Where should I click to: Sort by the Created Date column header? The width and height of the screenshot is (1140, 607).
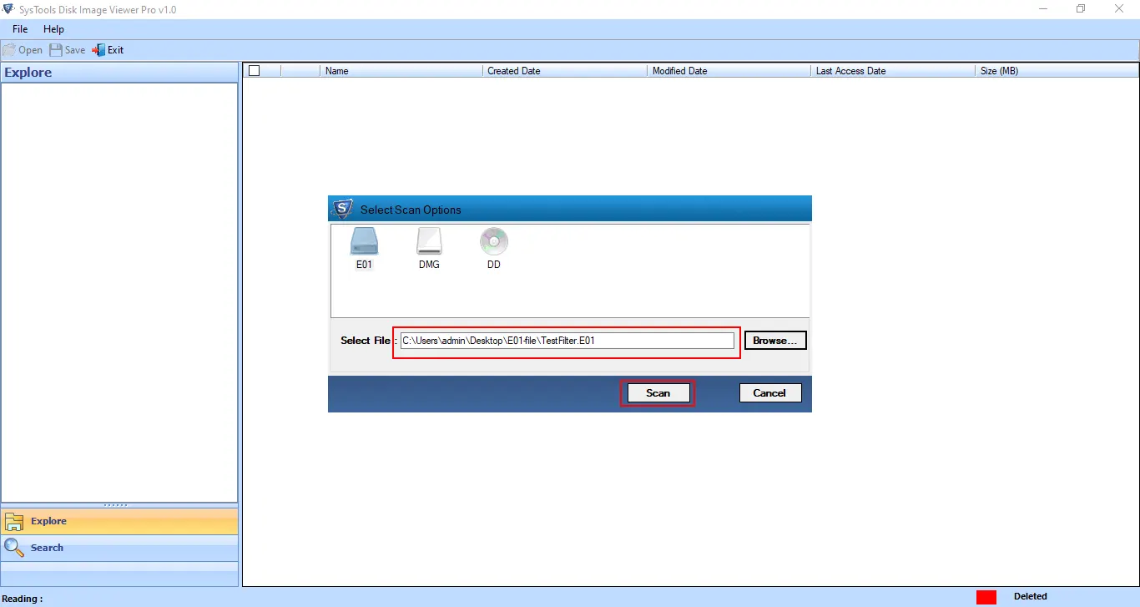tap(564, 71)
